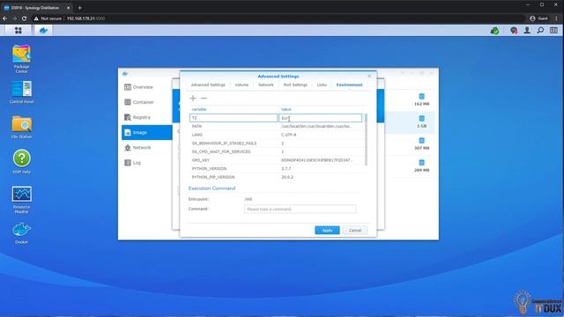Screen dimensions: 564x317
Task: Open a new browser tab
Action: click(80, 8)
